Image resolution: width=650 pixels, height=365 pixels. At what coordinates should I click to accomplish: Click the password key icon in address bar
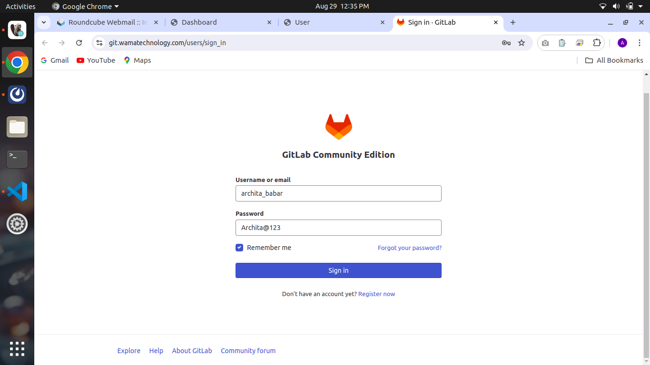pos(506,43)
